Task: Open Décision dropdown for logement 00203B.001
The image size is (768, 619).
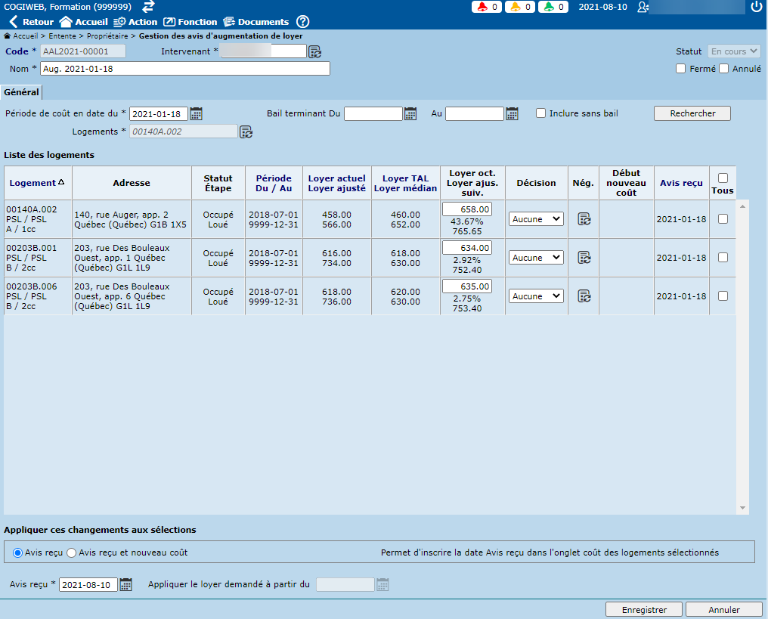Action: point(536,258)
